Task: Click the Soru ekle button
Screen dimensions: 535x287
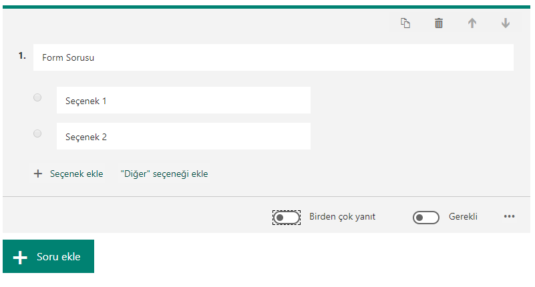Action: click(49, 256)
